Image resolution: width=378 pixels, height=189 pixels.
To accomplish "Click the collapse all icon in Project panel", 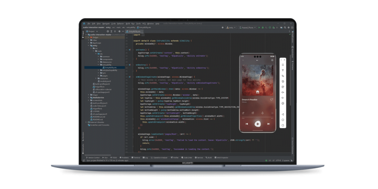I will (115, 31).
